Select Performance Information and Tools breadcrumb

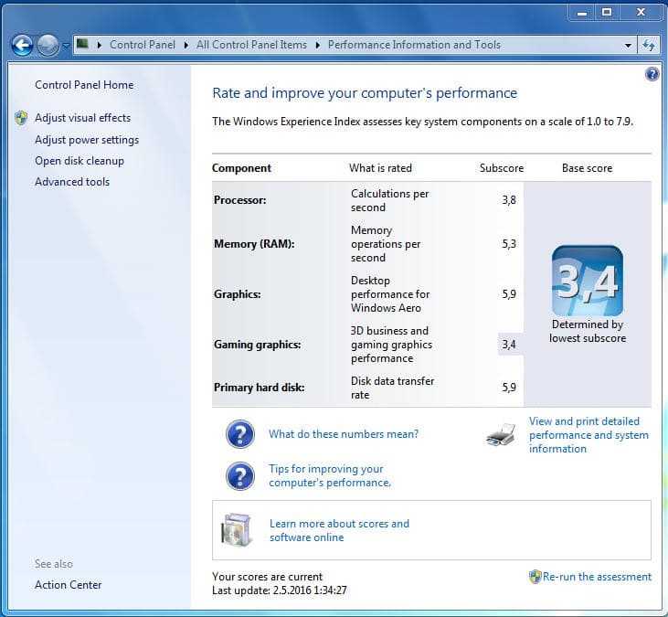pos(414,45)
